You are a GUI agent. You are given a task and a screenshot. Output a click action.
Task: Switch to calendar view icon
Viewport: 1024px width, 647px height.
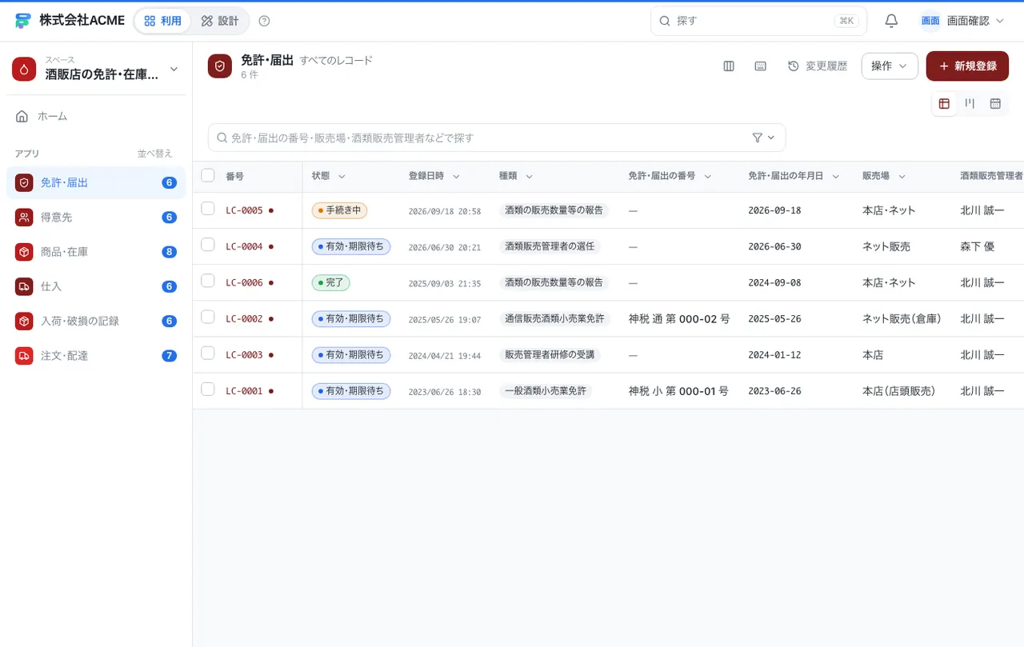click(995, 103)
